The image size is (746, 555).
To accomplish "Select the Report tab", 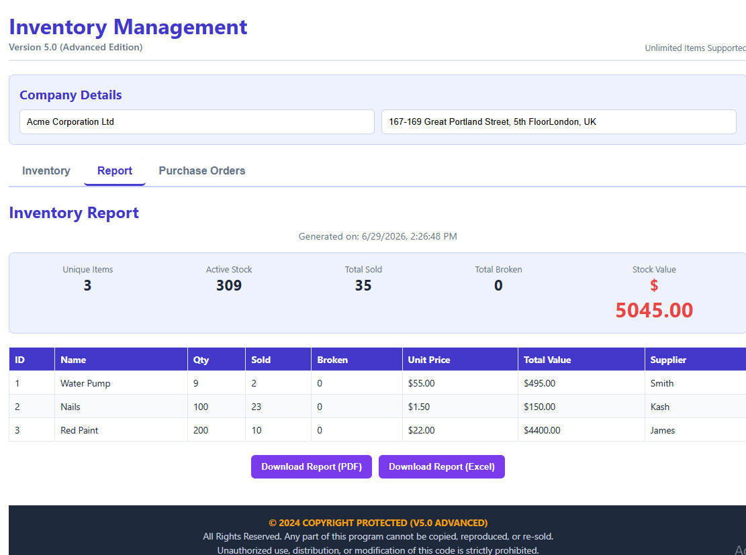I will click(115, 170).
